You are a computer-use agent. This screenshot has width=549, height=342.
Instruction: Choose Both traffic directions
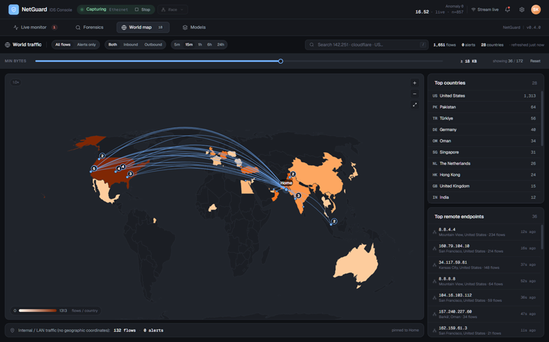pyautogui.click(x=113, y=45)
